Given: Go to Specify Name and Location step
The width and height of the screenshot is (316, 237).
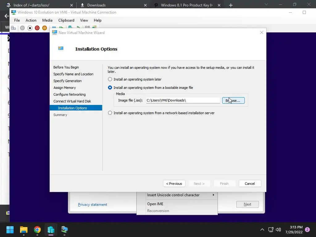Looking at the screenshot, I should (73, 74).
